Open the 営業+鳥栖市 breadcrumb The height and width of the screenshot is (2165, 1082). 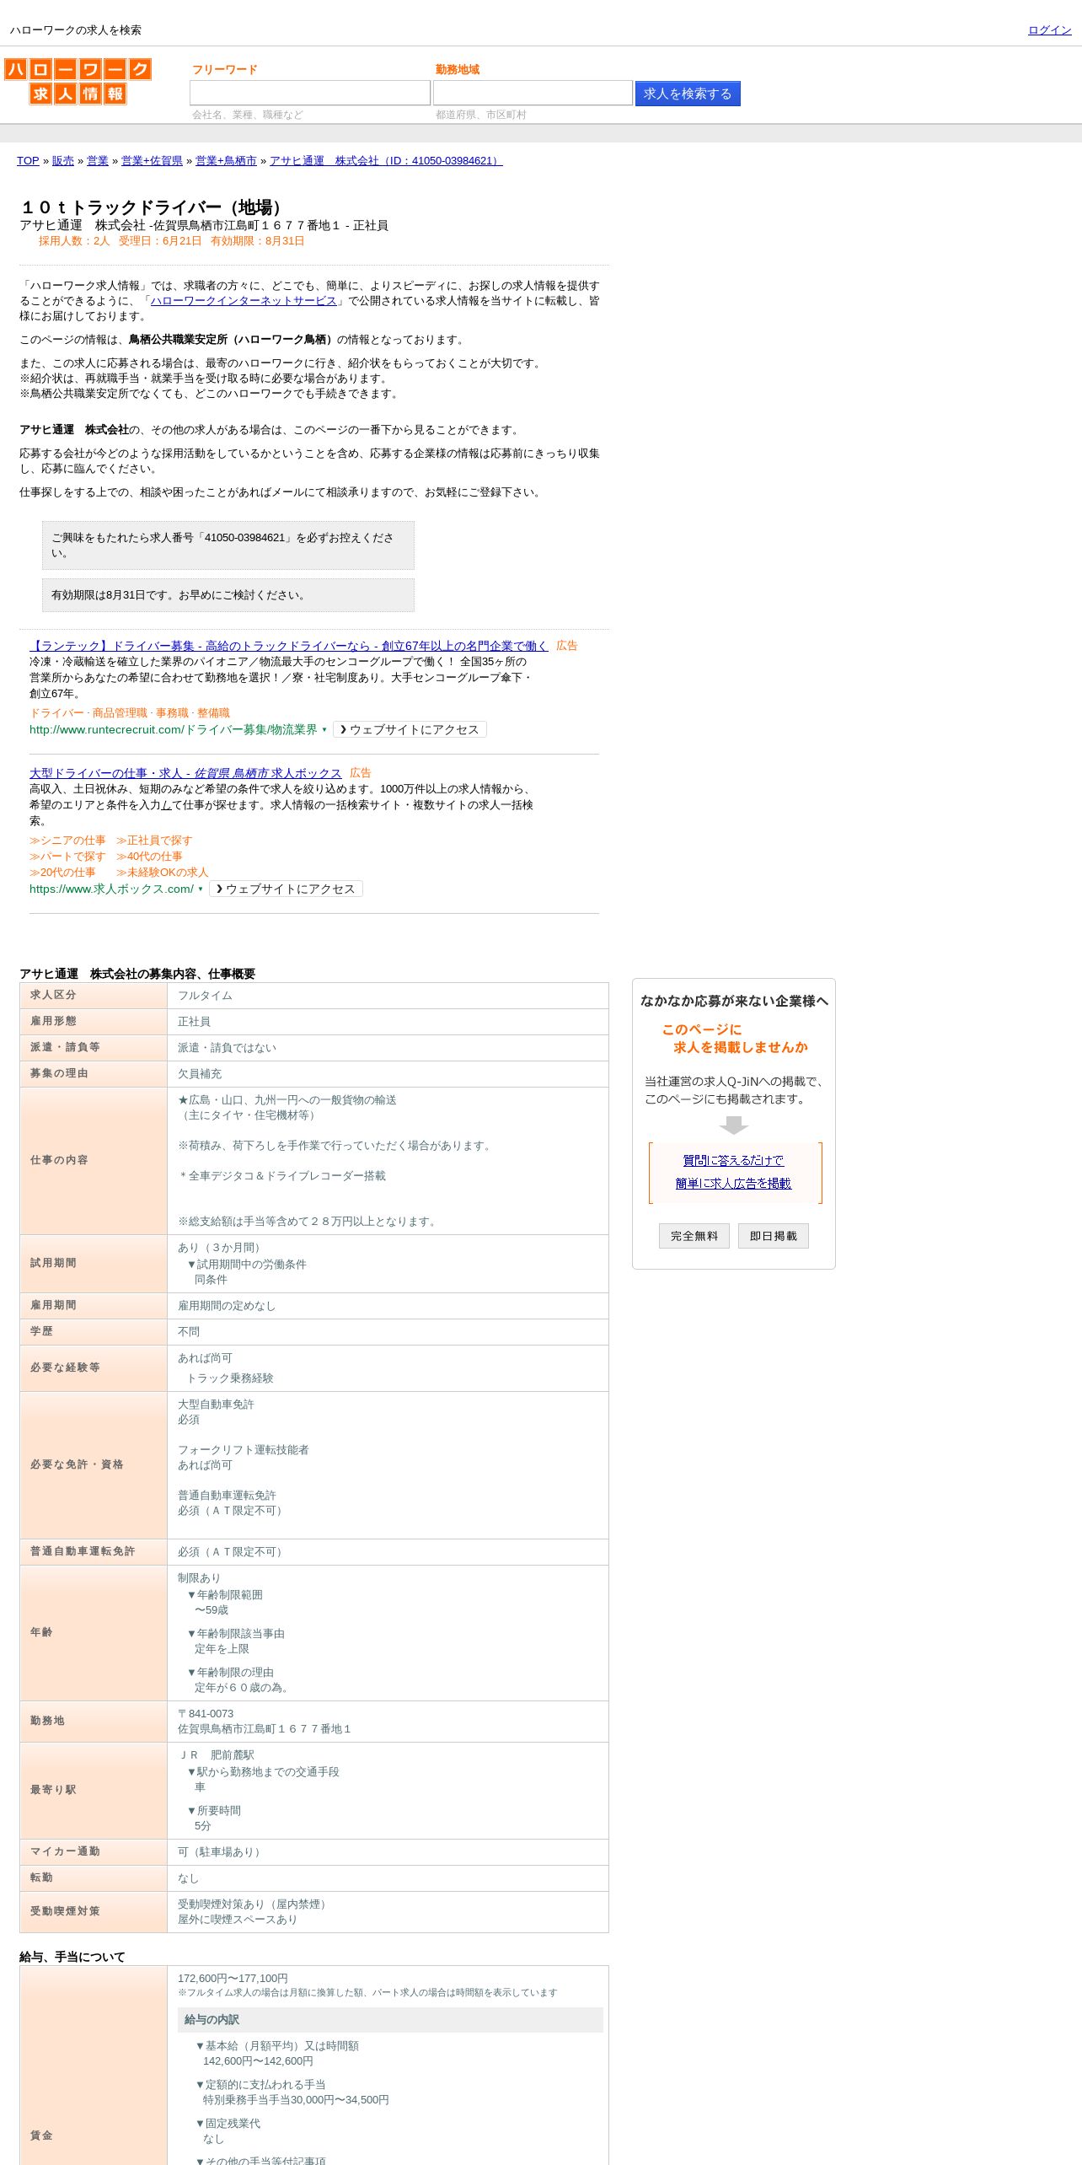pyautogui.click(x=226, y=161)
